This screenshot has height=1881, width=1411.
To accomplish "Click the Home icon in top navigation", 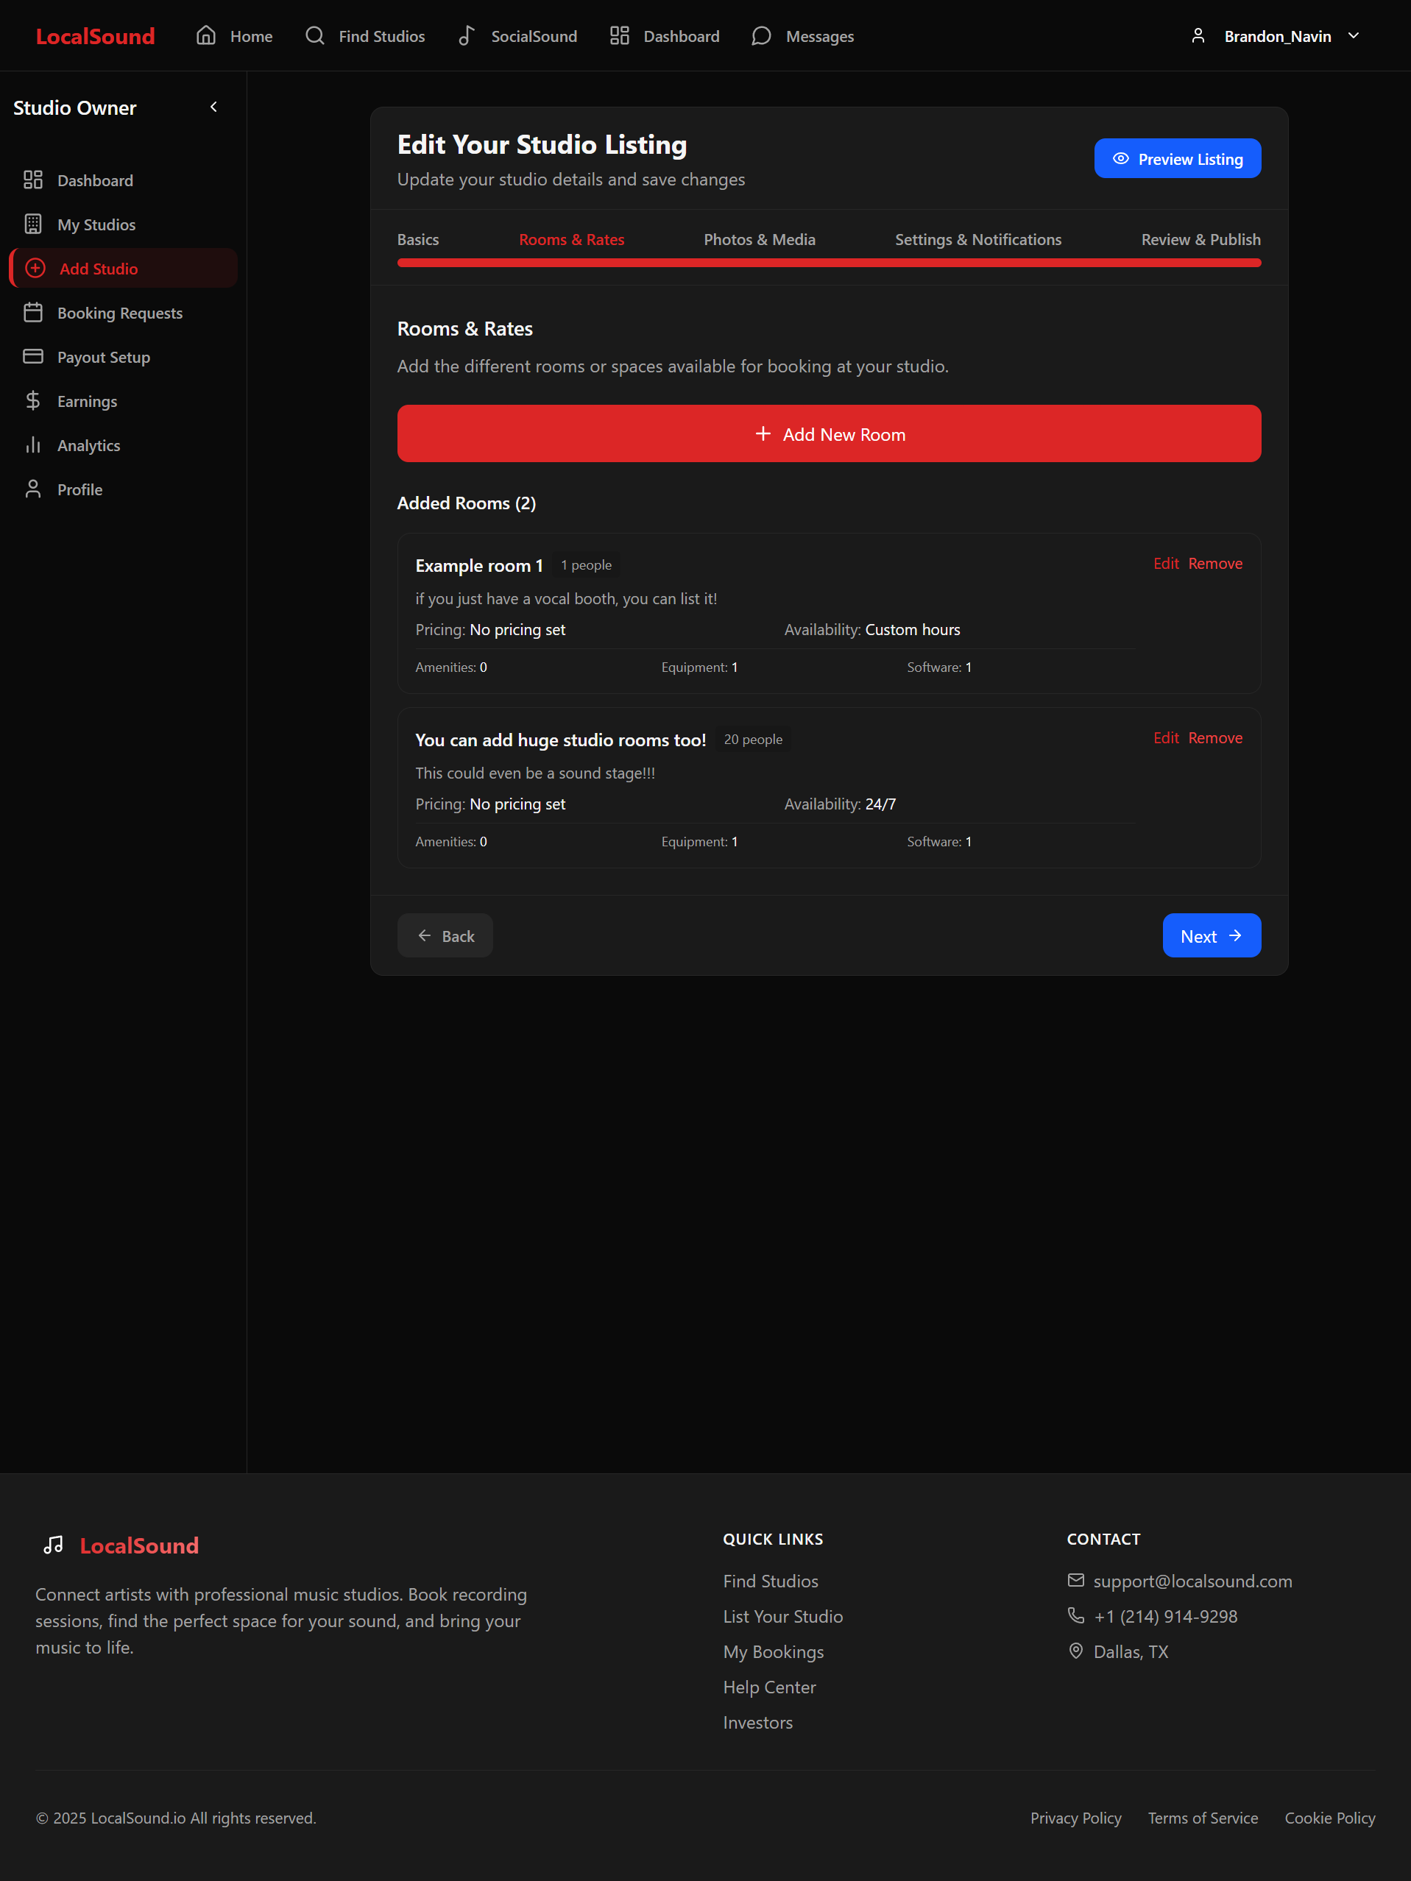I will pos(206,36).
